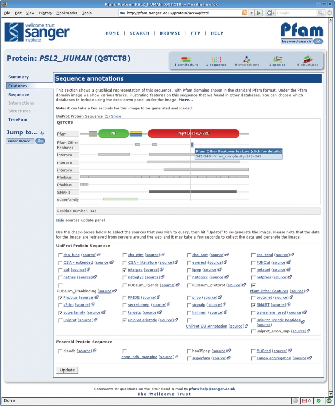
Task: Click the green Go arrow in address bar
Action: 258,13
